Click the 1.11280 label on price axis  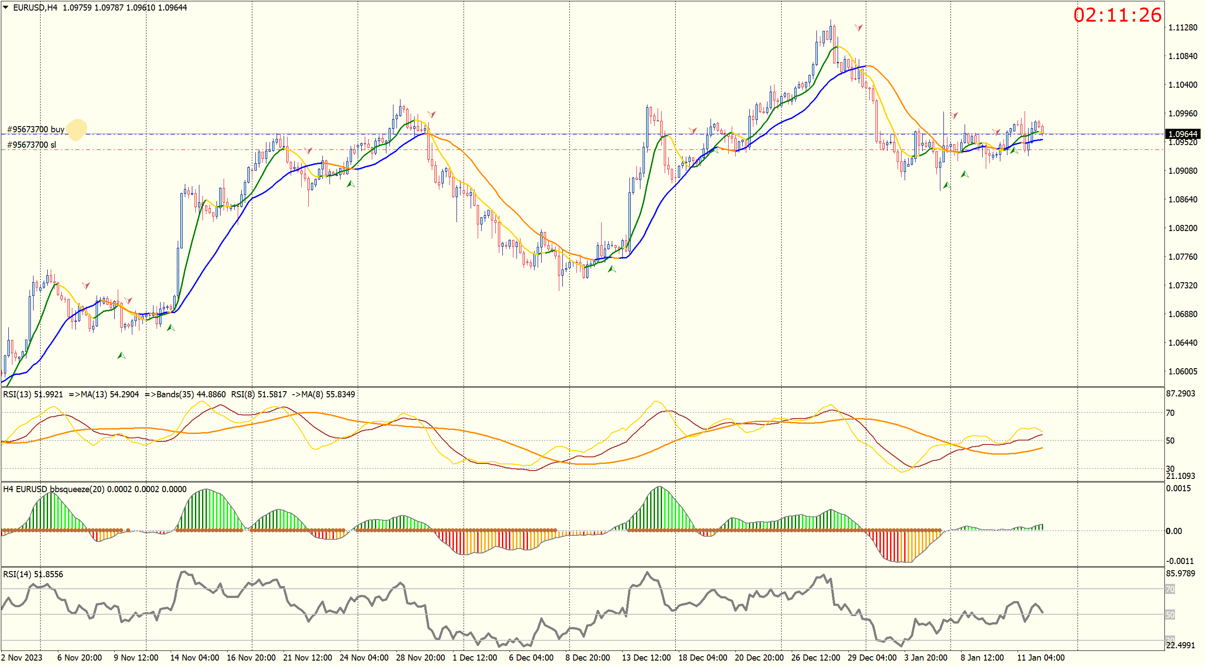[x=1183, y=28]
